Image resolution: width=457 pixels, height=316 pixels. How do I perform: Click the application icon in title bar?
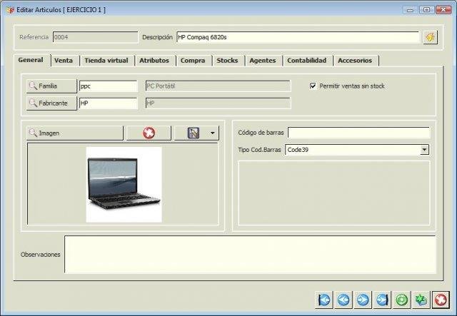10,10
